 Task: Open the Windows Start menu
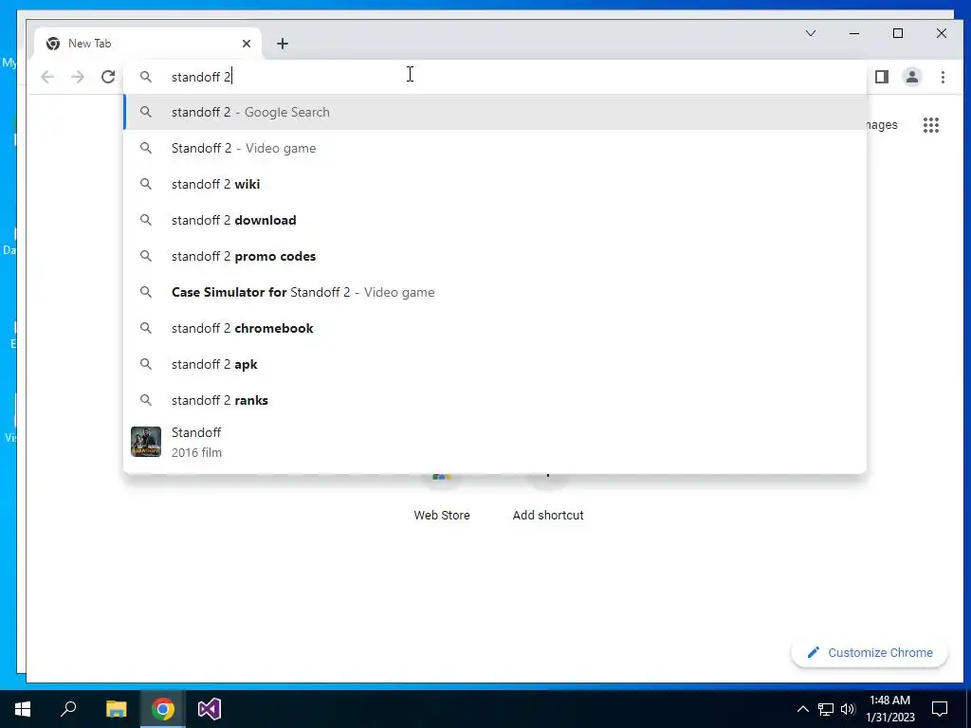[23, 709]
